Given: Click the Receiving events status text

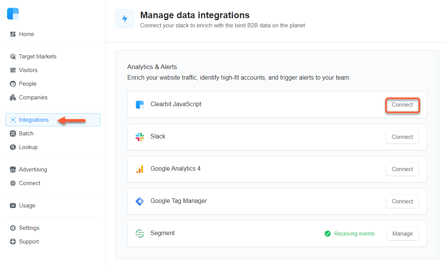Looking at the screenshot, I should tap(354, 234).
